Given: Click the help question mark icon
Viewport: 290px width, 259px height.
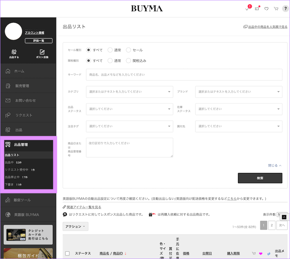Looking at the screenshot, I should click(x=285, y=9).
